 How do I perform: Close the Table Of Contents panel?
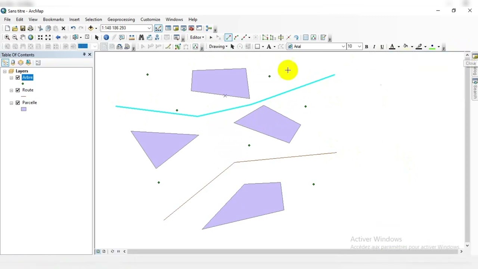[90, 55]
